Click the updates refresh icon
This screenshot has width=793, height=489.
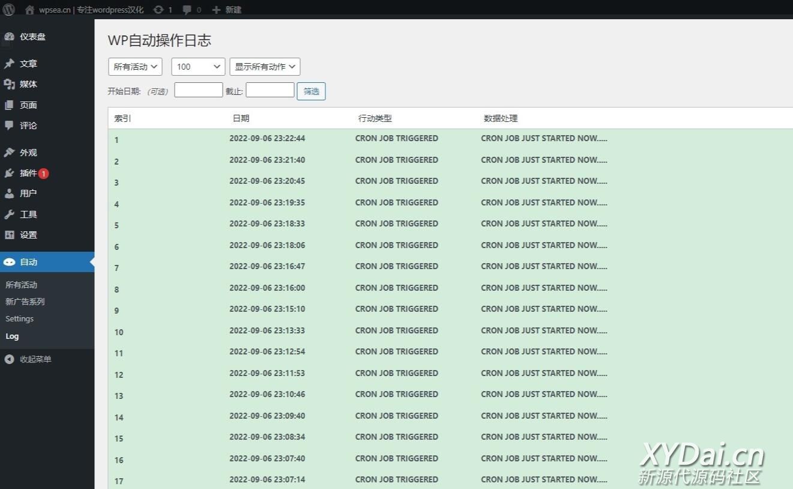[158, 10]
